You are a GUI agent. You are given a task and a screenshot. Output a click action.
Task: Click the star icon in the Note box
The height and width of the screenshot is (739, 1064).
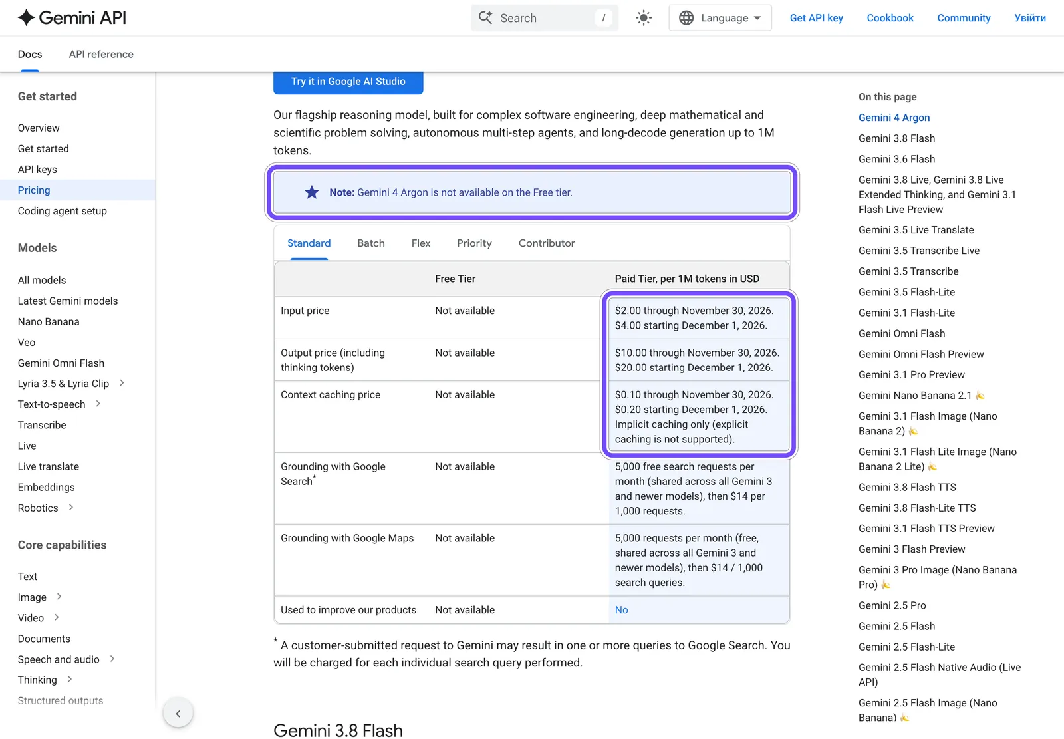pyautogui.click(x=311, y=192)
